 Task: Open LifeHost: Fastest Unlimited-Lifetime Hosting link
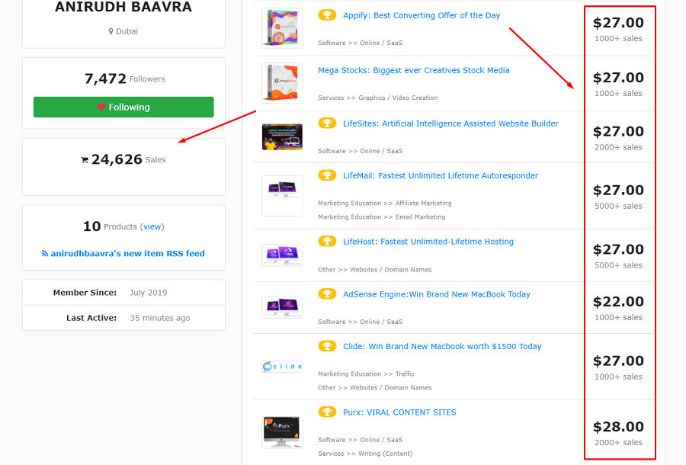click(428, 242)
